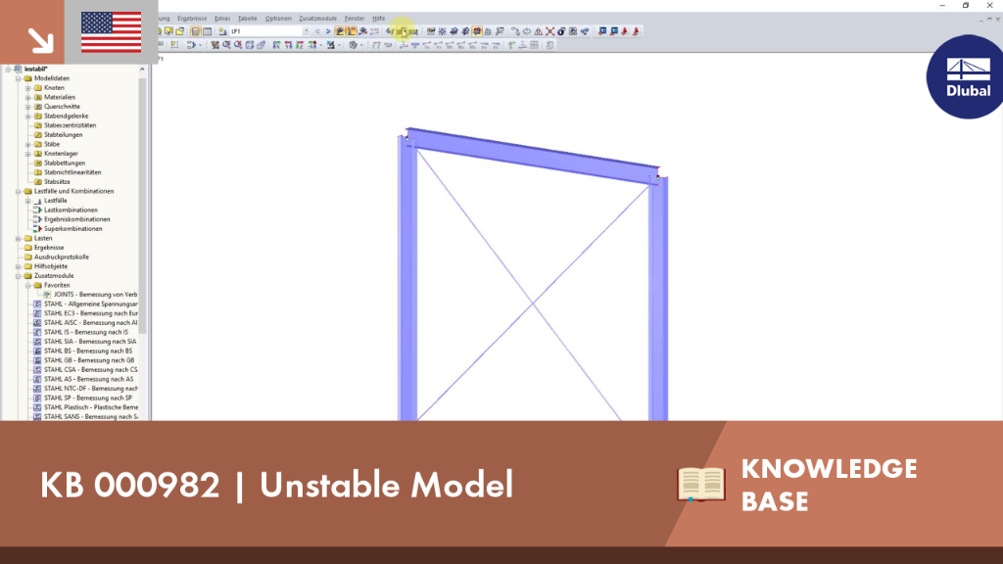Click the navigator vertical scrollbar
1003x564 pixels.
(142, 205)
